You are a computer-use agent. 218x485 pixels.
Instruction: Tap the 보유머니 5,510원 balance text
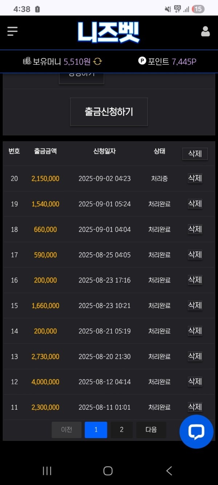point(61,61)
